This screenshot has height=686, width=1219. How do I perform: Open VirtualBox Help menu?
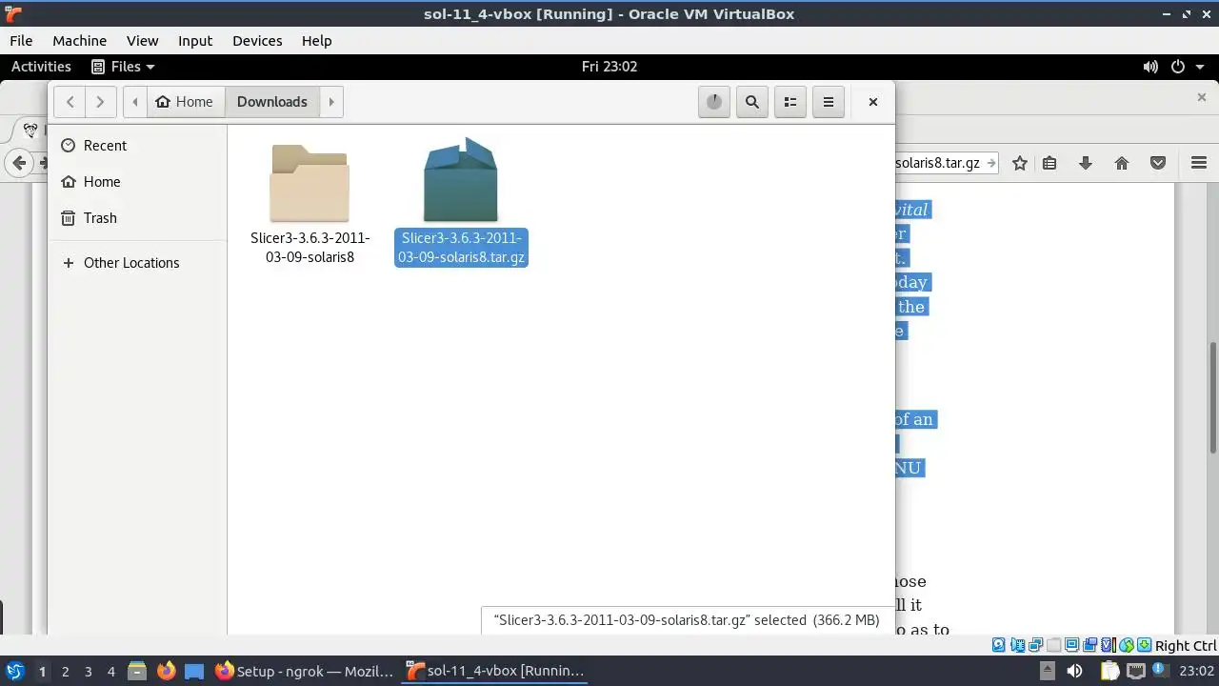click(x=316, y=41)
